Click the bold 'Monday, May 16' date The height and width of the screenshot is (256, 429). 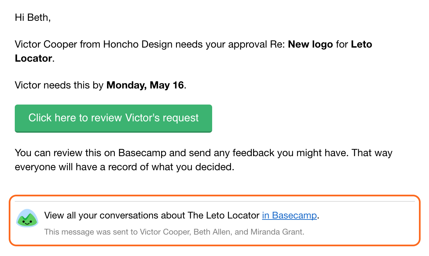tap(145, 85)
